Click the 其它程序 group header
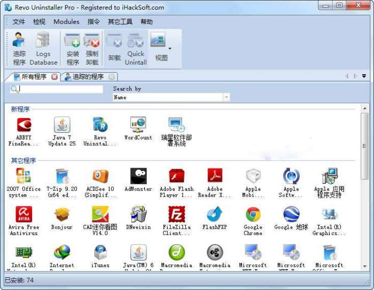Image resolution: width=374 pixels, height=290 pixels. 23,161
